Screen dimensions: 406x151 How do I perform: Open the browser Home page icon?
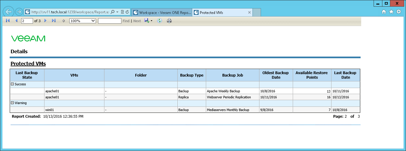(384, 12)
